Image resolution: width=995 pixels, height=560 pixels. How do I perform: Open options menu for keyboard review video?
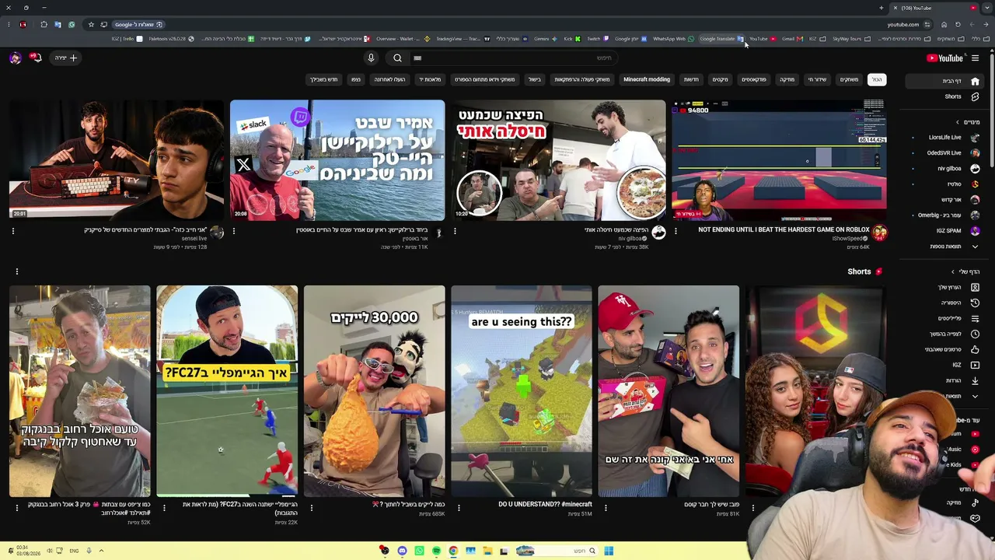click(x=13, y=231)
